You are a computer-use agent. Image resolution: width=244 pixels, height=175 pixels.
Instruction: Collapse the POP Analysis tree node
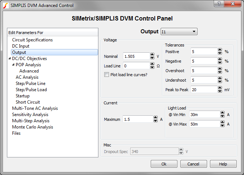(x=13, y=65)
